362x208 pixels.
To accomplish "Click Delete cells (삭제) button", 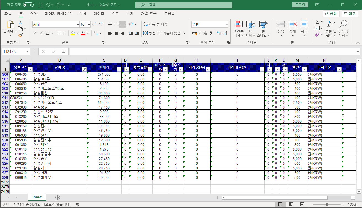I will [x=292, y=29].
